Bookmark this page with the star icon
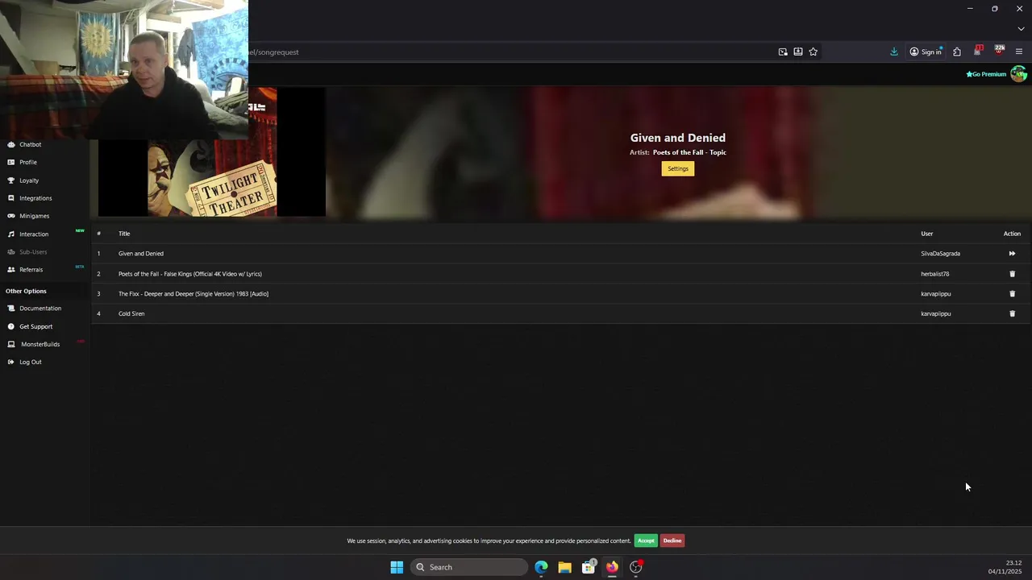 (814, 52)
